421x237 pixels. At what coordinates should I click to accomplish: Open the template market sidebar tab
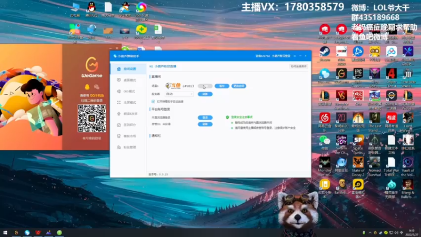pyautogui.click(x=128, y=136)
